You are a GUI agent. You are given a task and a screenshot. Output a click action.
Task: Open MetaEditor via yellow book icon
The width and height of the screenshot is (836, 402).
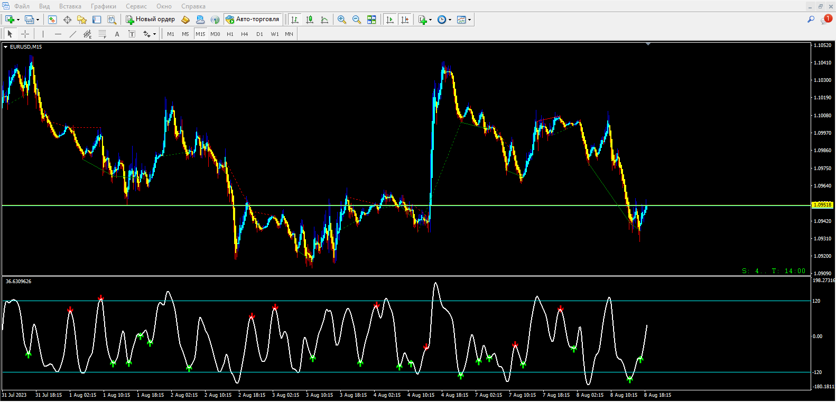[185, 20]
